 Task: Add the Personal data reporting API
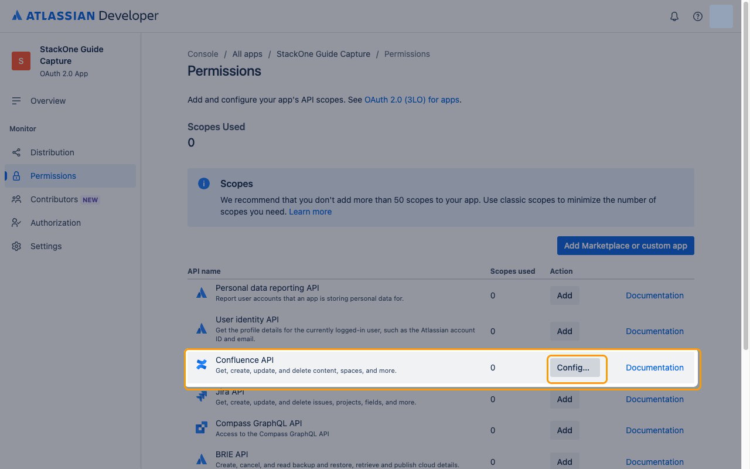click(564, 295)
